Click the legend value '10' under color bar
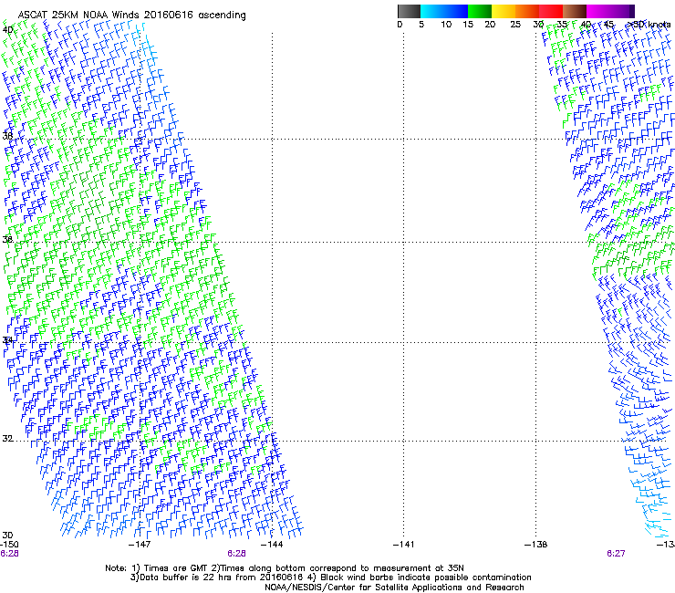 coord(446,25)
